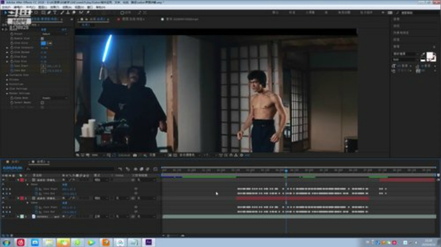The width and height of the screenshot is (441, 247).
Task: Toggle the viewer region of interest icon
Action: click(x=170, y=155)
